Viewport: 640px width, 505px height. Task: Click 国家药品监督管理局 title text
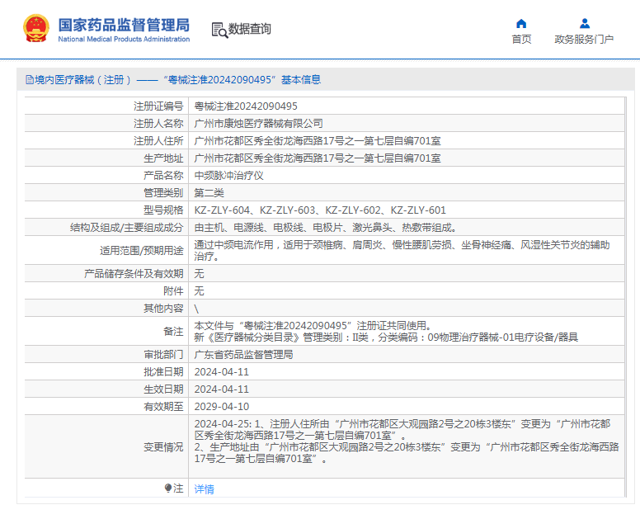point(124,25)
